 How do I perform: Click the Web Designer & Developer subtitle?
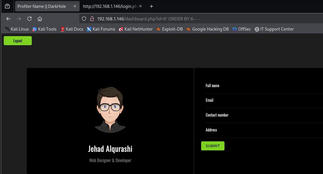pyautogui.click(x=110, y=160)
